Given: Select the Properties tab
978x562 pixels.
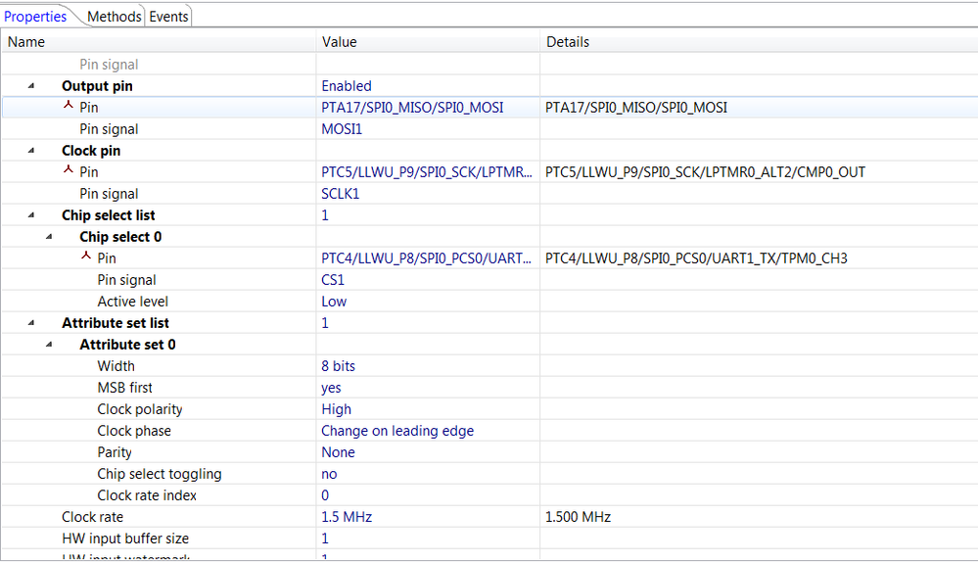Looking at the screenshot, I should point(36,17).
